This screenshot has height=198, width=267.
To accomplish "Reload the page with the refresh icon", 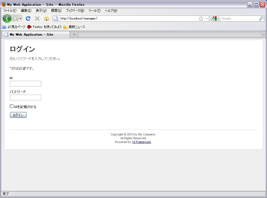I will coord(28,18).
